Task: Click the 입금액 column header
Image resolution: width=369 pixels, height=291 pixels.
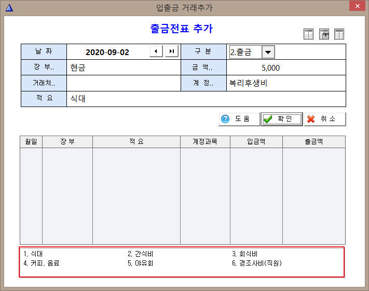Action: pyautogui.click(x=256, y=142)
